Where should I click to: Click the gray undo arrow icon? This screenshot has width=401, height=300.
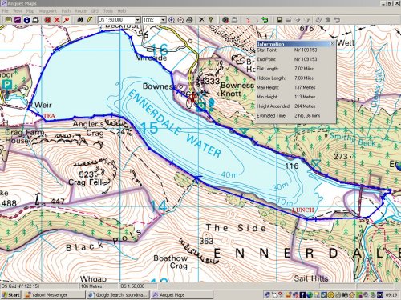click(x=337, y=20)
